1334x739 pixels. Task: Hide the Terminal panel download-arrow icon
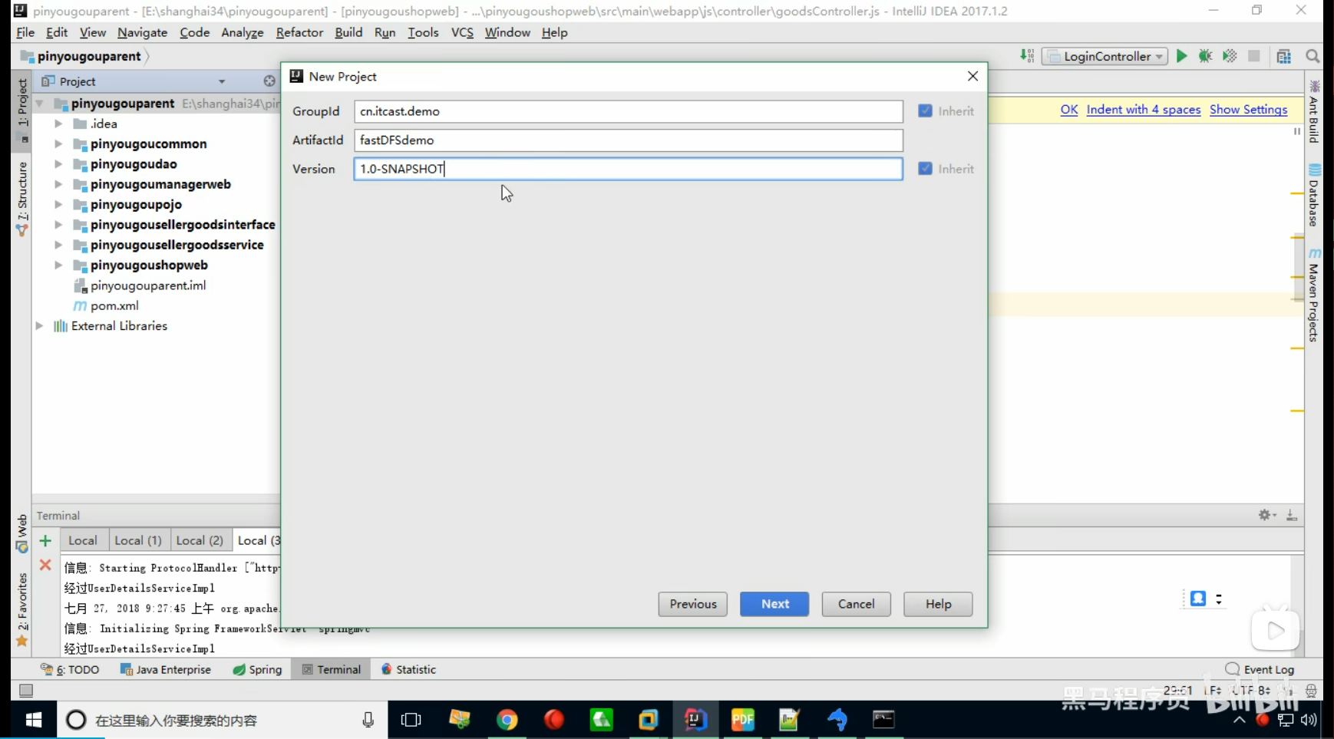[x=1292, y=515]
